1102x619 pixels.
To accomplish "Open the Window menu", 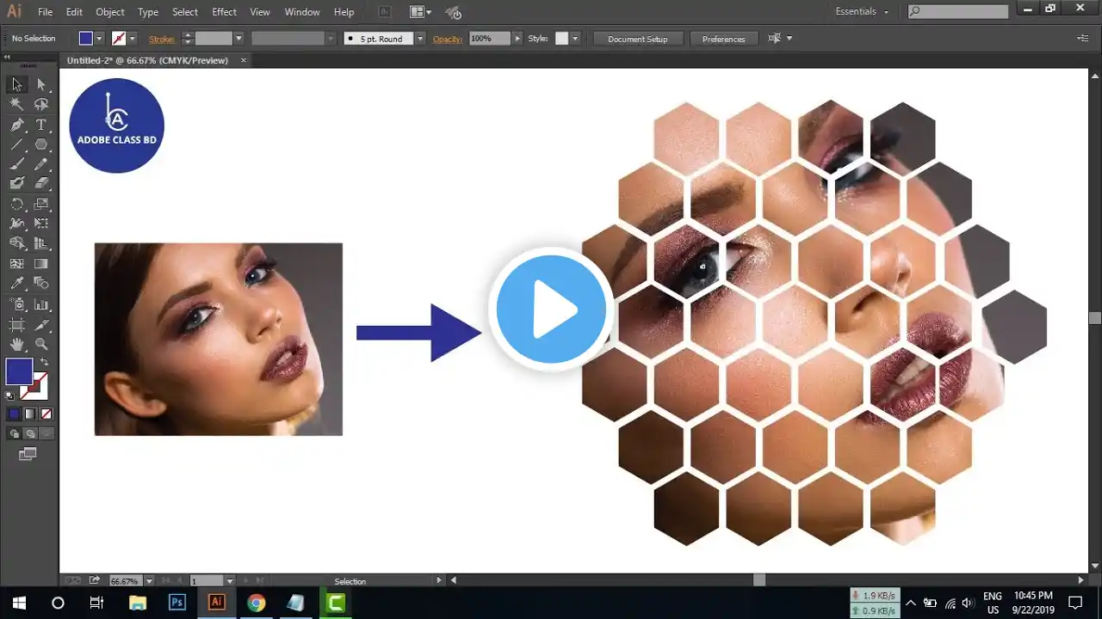I will (301, 12).
